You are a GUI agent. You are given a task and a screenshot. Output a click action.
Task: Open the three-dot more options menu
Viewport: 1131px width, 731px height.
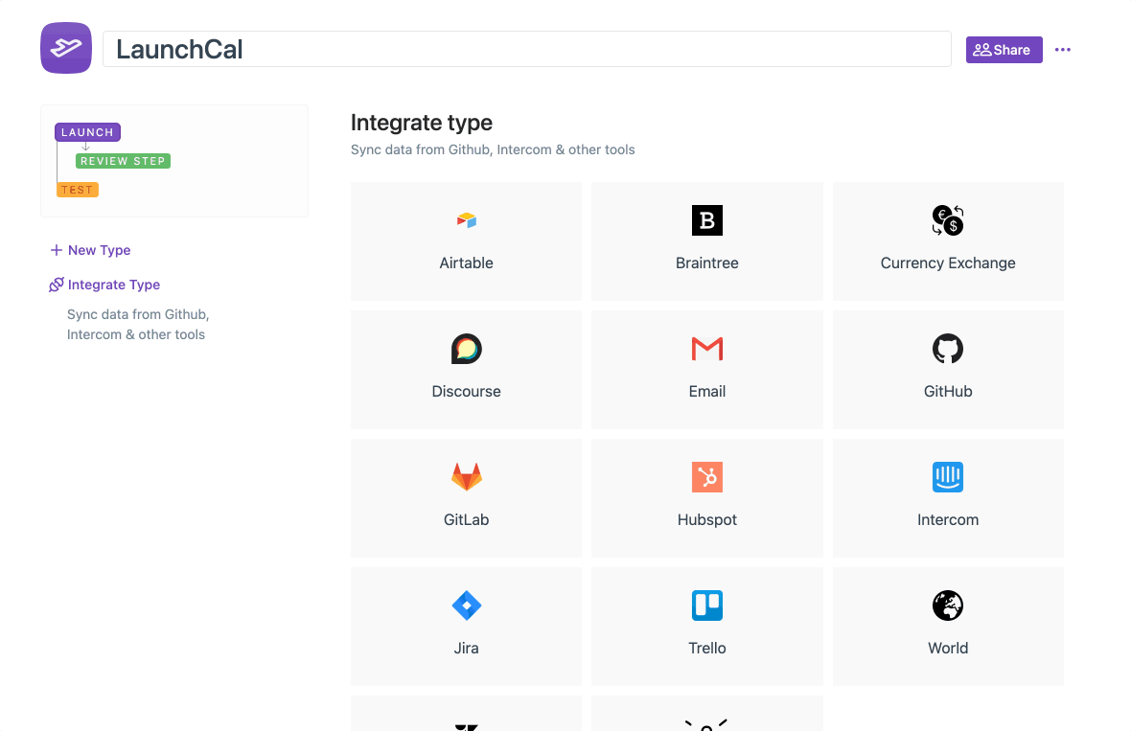pos(1062,49)
